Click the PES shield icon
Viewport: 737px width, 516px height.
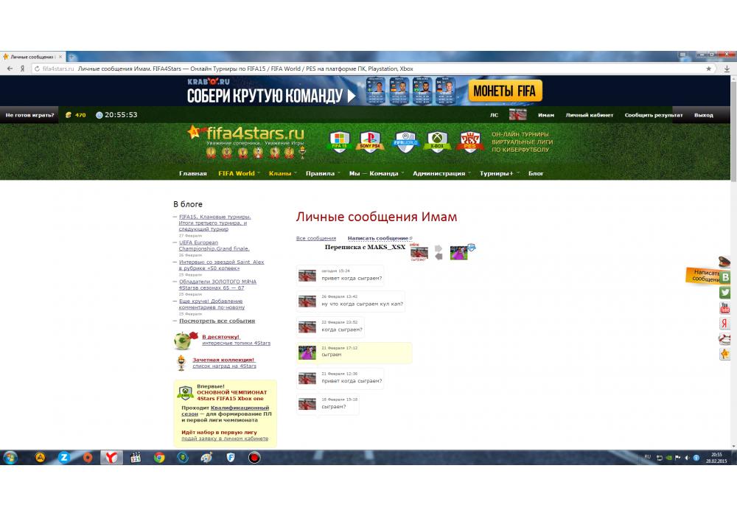[471, 141]
